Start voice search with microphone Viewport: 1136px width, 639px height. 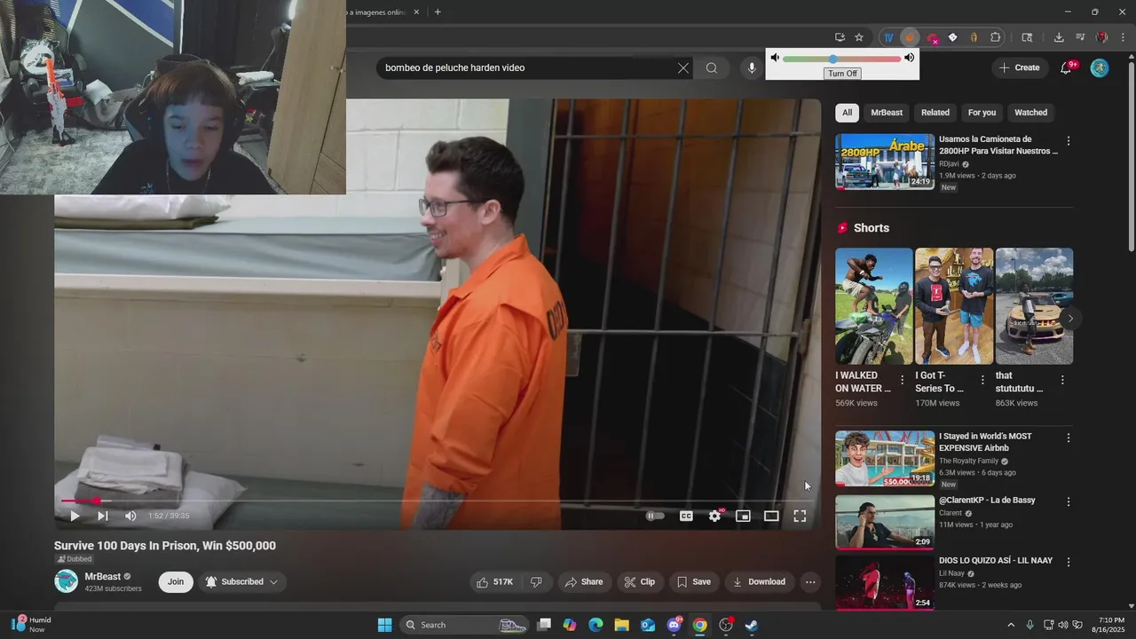coord(752,67)
